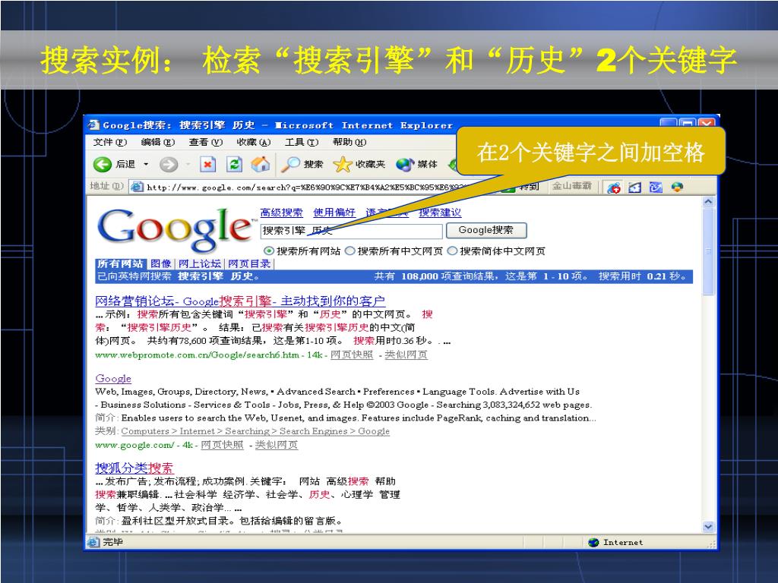Select the 搜索所有中文网页 radio button
The height and width of the screenshot is (583, 778).
tap(349, 251)
